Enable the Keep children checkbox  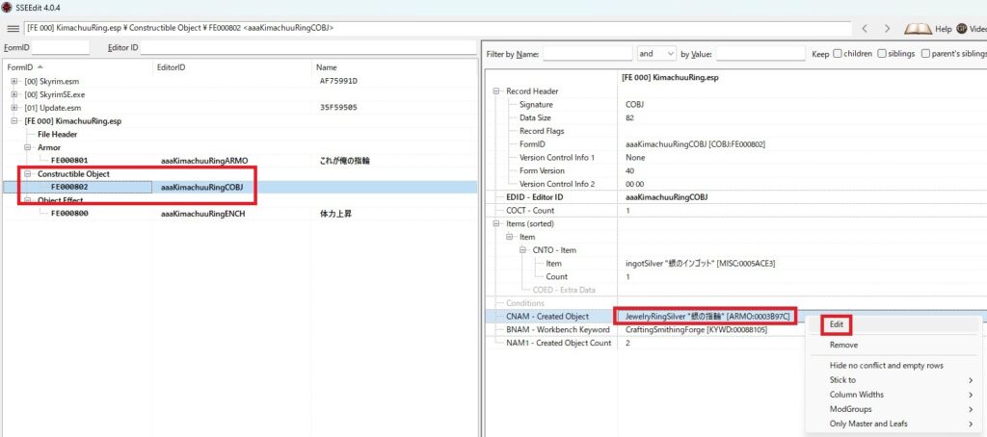click(x=838, y=54)
